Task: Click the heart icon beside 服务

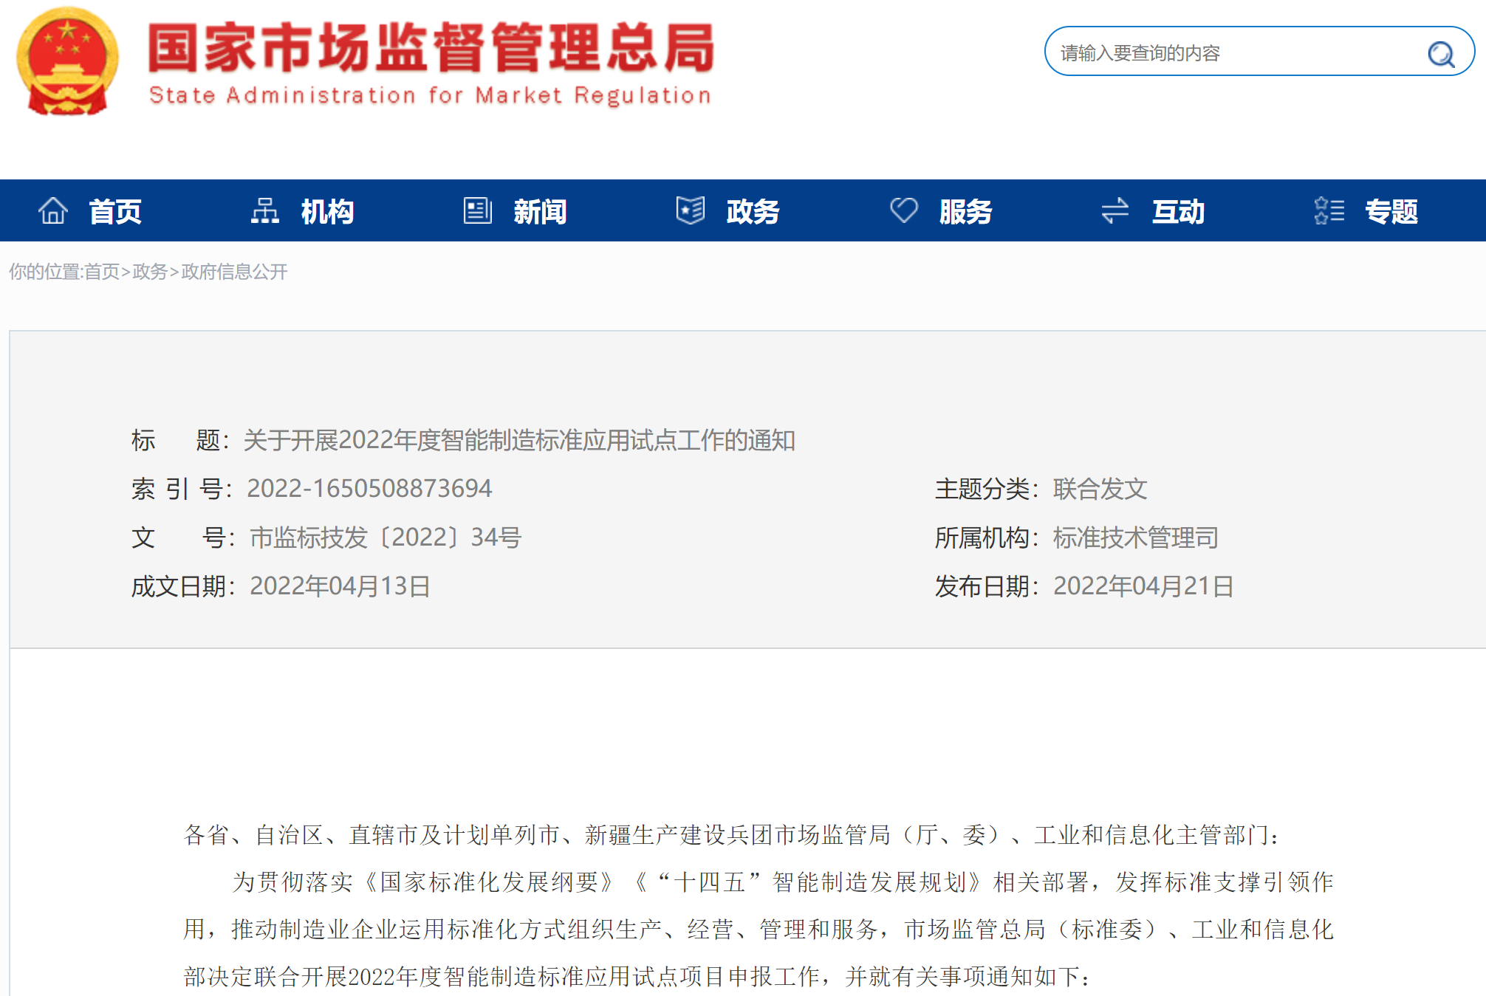Action: point(904,211)
